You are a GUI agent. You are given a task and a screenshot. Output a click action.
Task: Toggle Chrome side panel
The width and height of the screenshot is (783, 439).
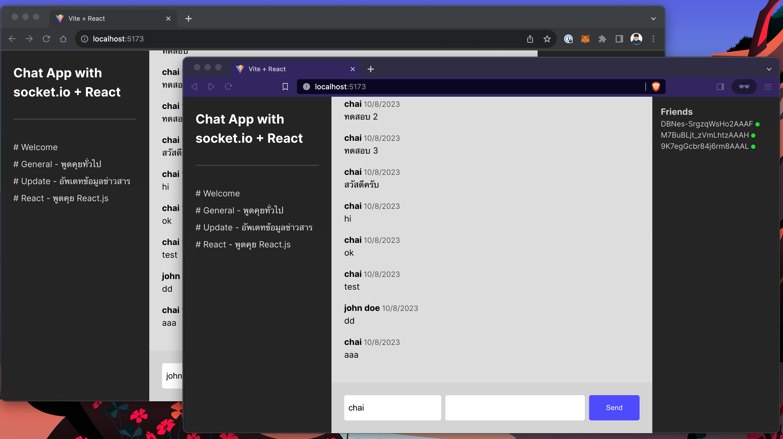click(x=619, y=39)
